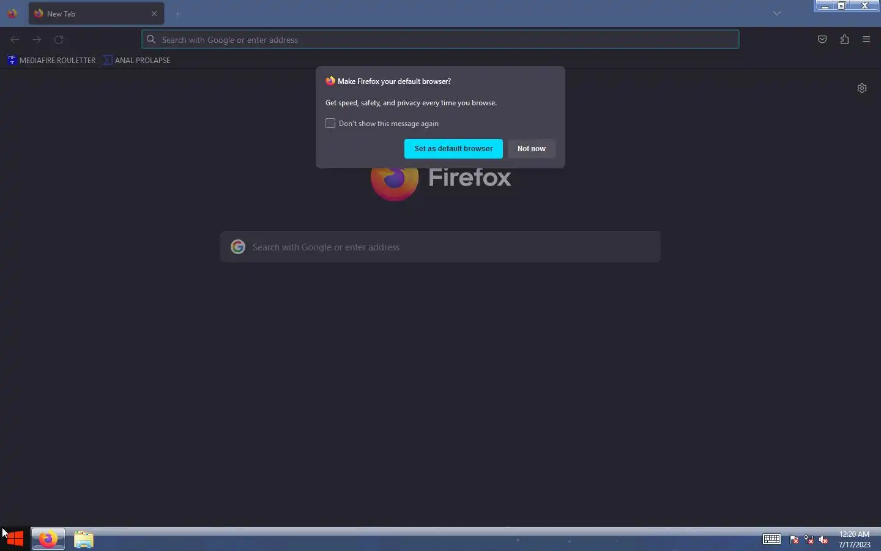Go forward with the forward arrow
The width and height of the screenshot is (881, 551).
(37, 40)
